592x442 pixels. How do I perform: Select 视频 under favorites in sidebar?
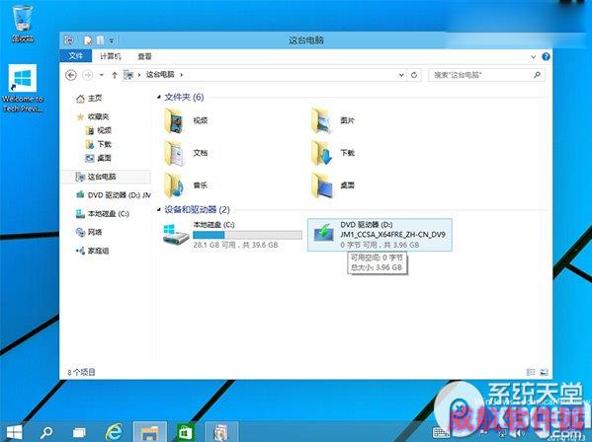(99, 130)
